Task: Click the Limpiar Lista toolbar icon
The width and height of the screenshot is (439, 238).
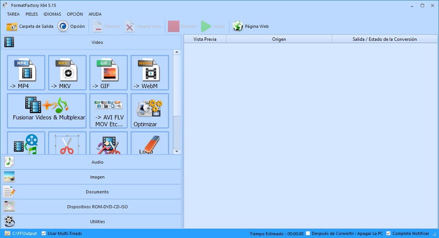Action: pos(130,26)
